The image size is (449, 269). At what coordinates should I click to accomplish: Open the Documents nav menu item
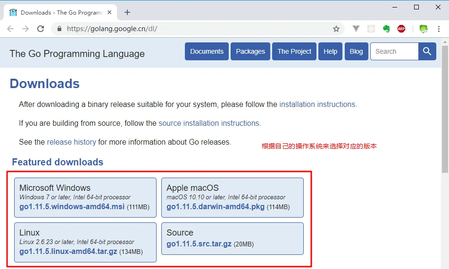207,51
